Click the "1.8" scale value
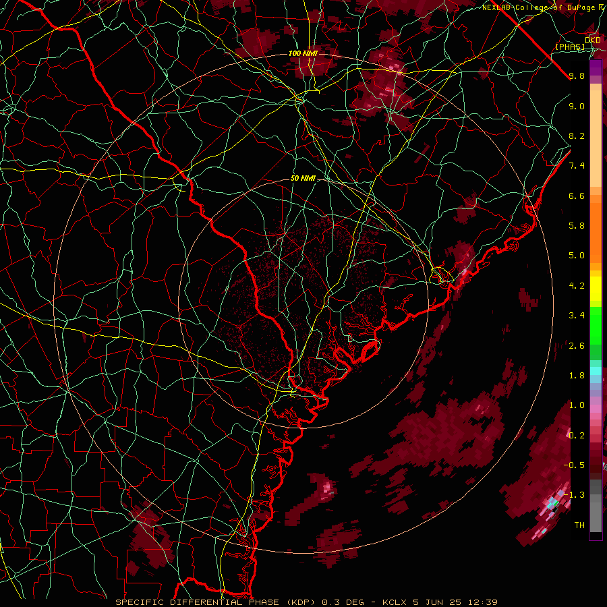Image resolution: width=607 pixels, height=607 pixels. pos(577,376)
